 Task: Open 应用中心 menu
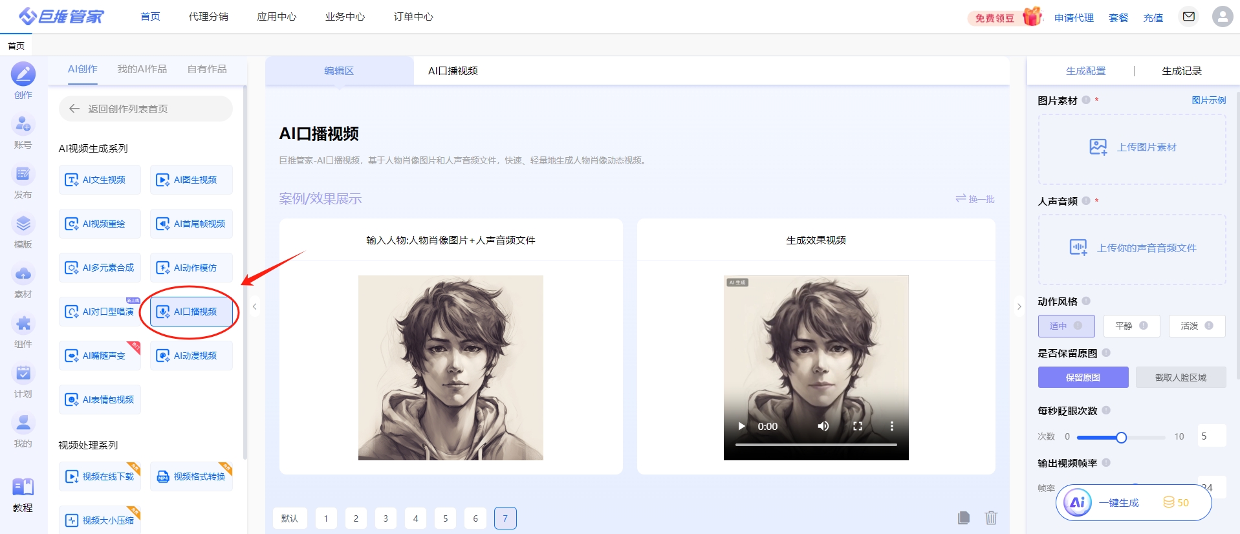tap(276, 17)
